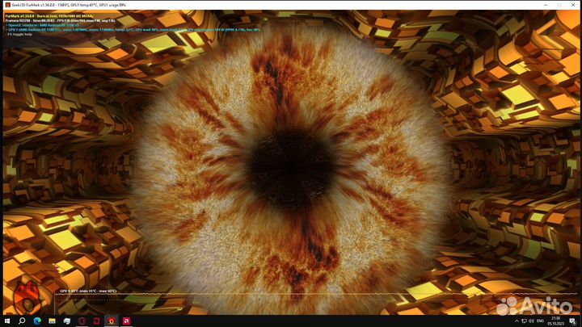The image size is (582, 327).
Task: Open File Explorer from the taskbar
Action: 51,321
